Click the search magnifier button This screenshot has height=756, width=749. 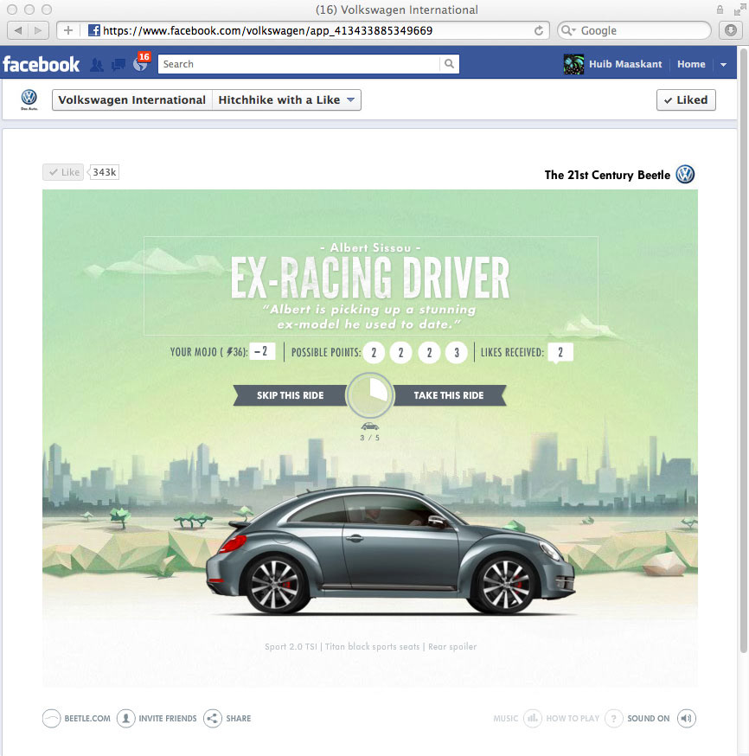449,64
